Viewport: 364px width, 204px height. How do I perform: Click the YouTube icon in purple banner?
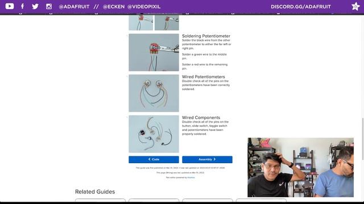(10, 6)
